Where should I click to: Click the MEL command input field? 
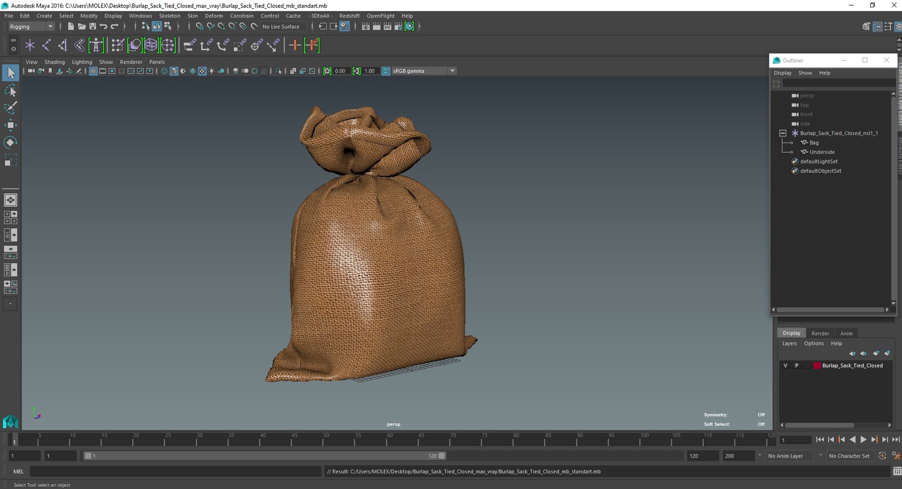[176, 472]
